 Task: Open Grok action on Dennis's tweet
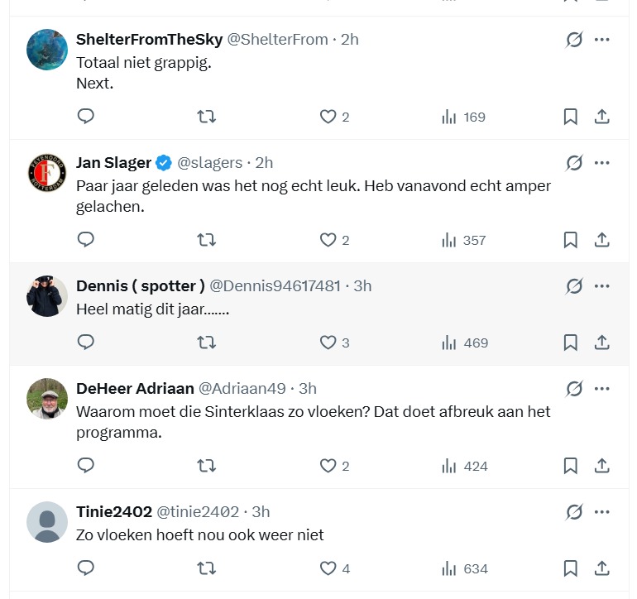click(574, 286)
